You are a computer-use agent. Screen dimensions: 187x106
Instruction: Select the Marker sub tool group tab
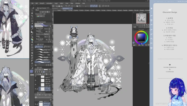click(47, 47)
